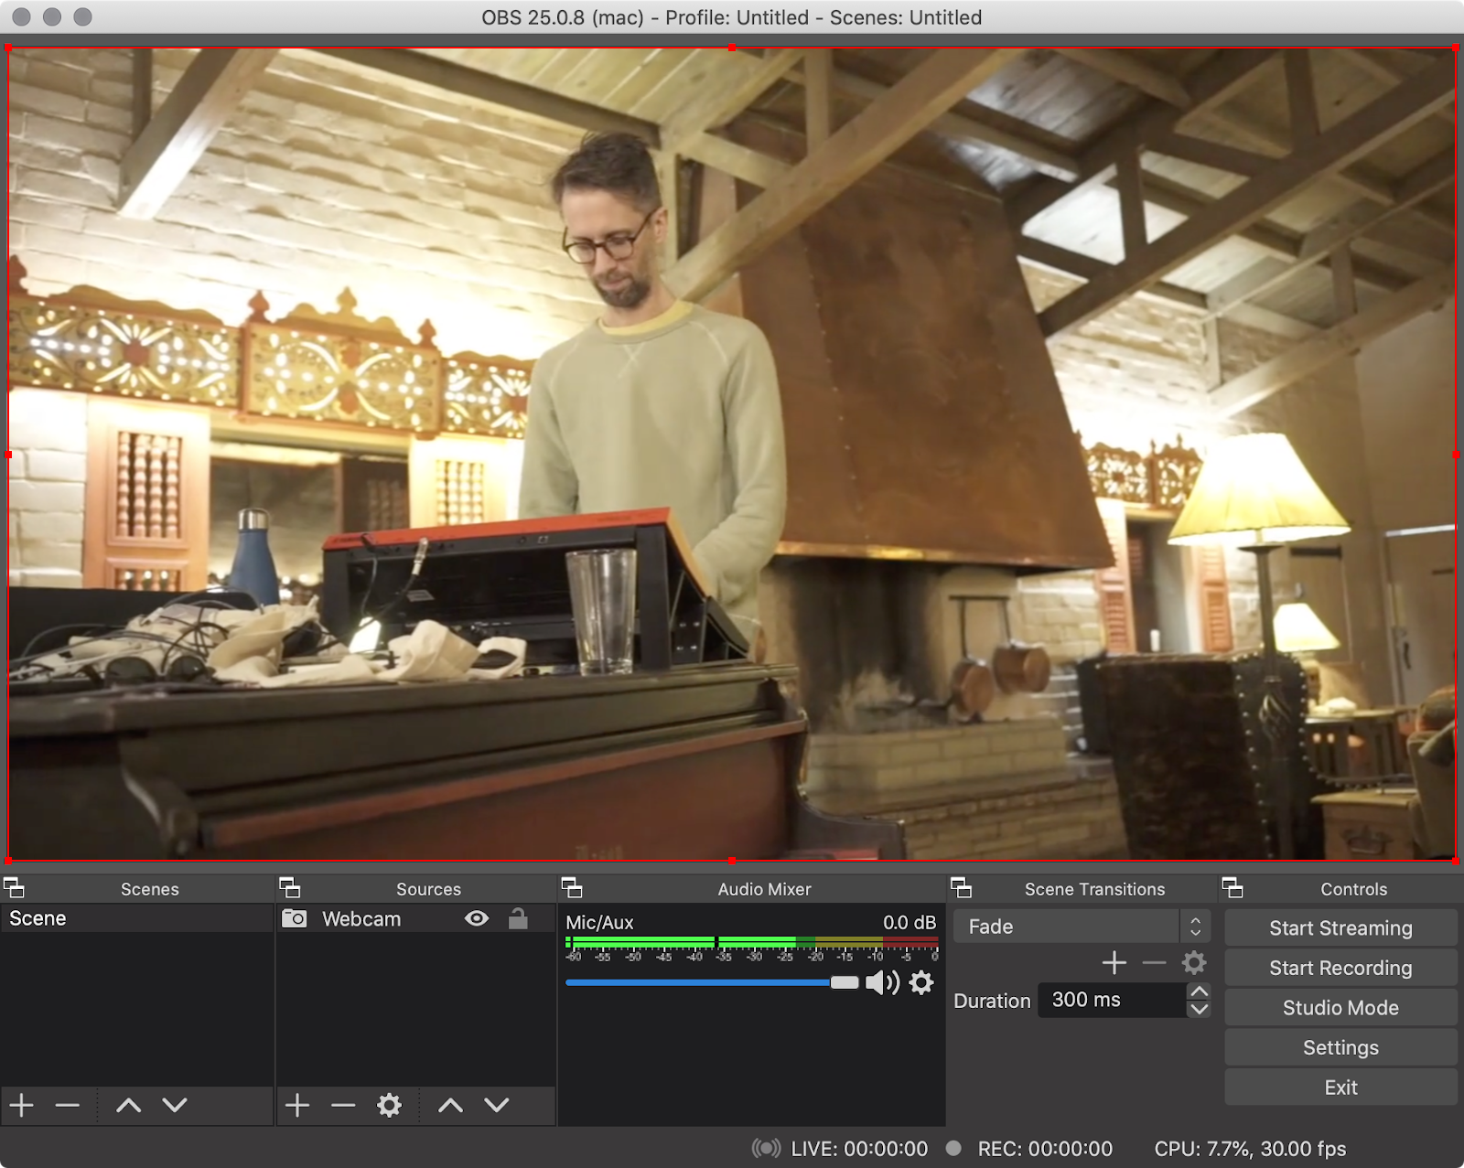Select Scene in the Scenes list
Image resolution: width=1464 pixels, height=1168 pixels.
[137, 918]
